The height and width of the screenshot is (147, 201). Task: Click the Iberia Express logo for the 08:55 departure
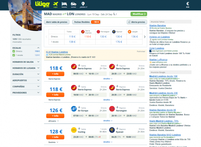point(74,67)
